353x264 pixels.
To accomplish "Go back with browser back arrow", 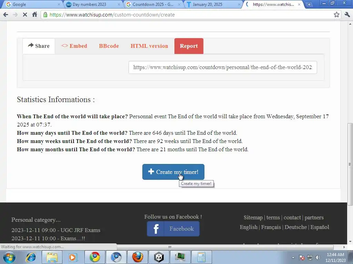I will click(6, 14).
